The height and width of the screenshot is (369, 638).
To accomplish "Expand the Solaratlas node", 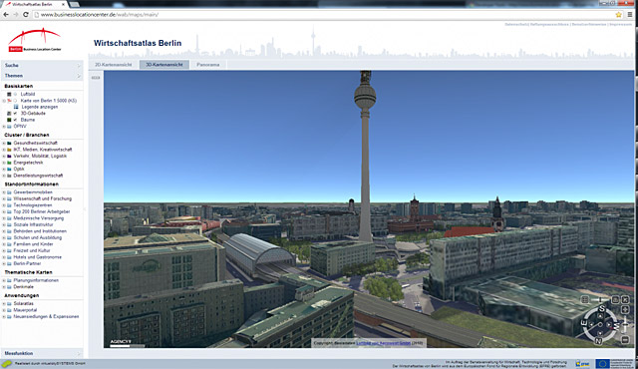I will coord(4,303).
